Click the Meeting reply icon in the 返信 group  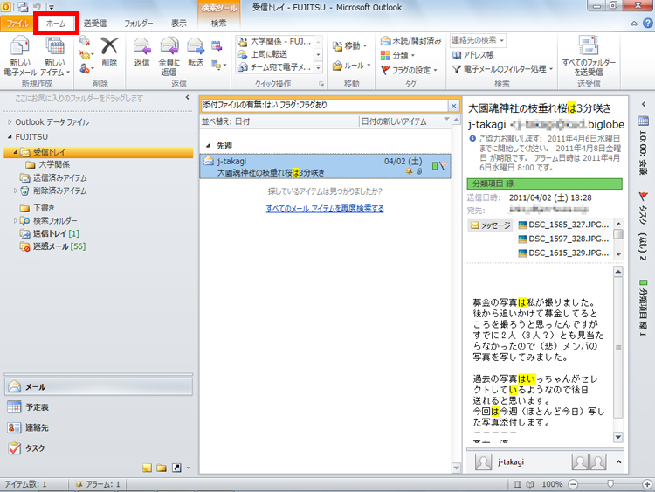click(217, 46)
